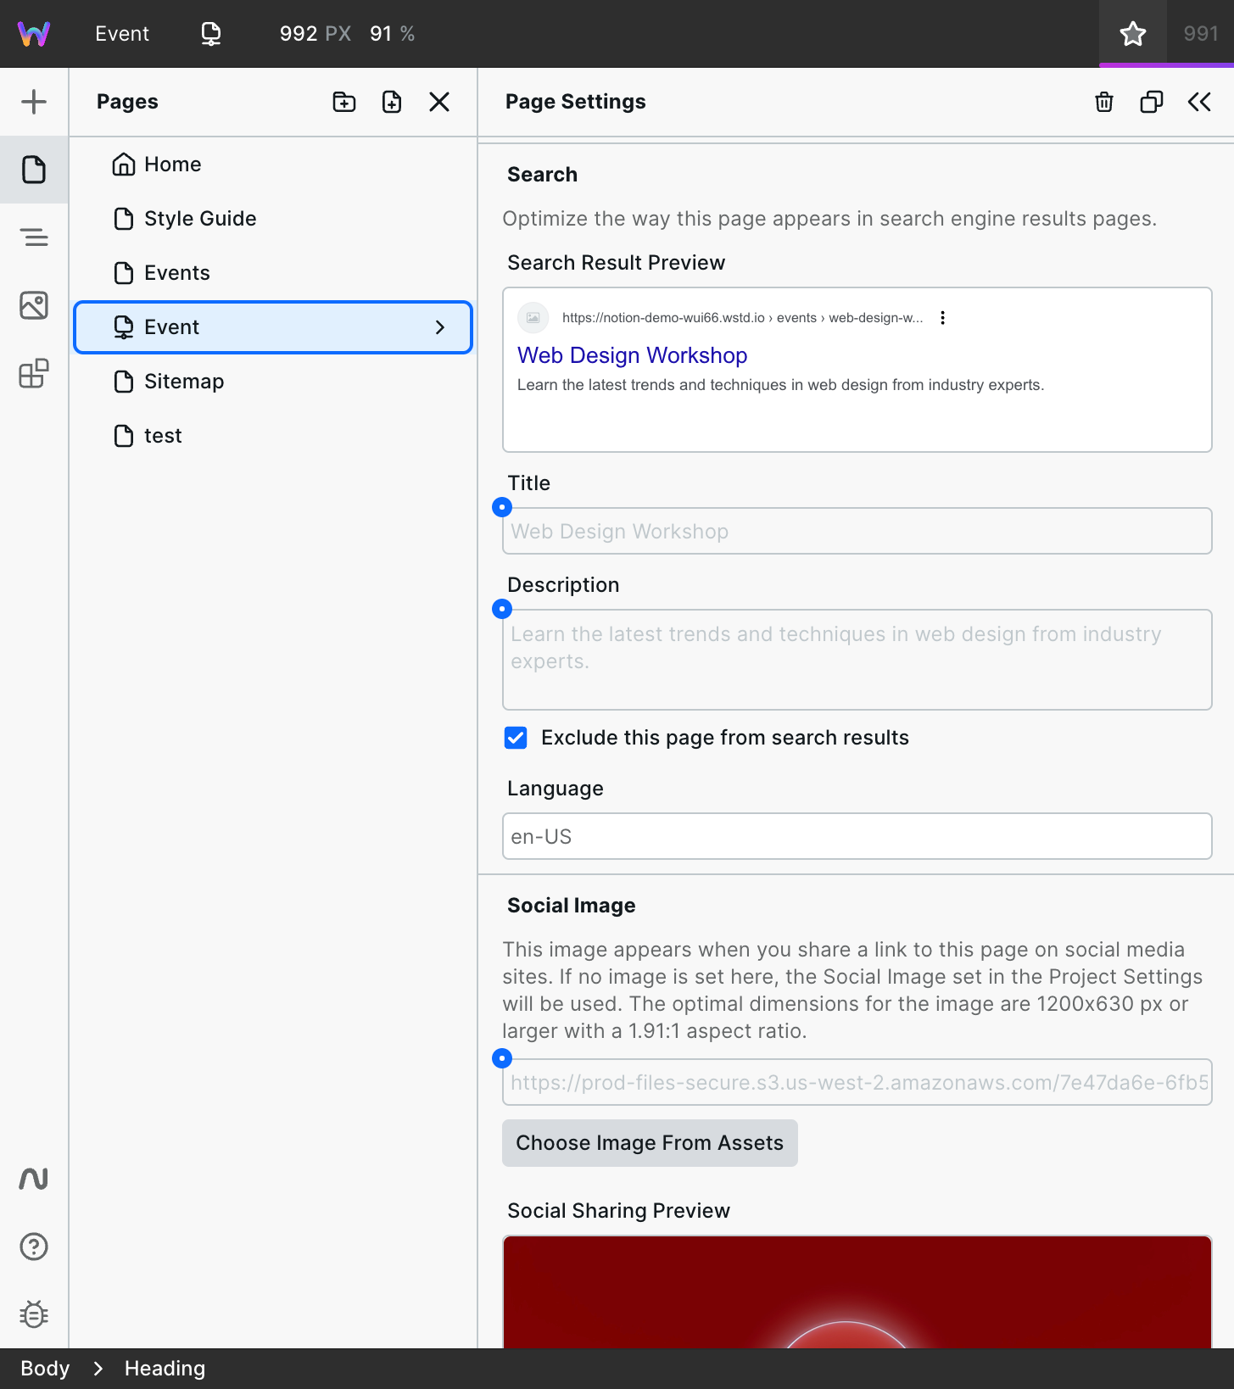Image resolution: width=1234 pixels, height=1389 pixels.
Task: Click the new folder icon in Pages
Action: point(343,102)
